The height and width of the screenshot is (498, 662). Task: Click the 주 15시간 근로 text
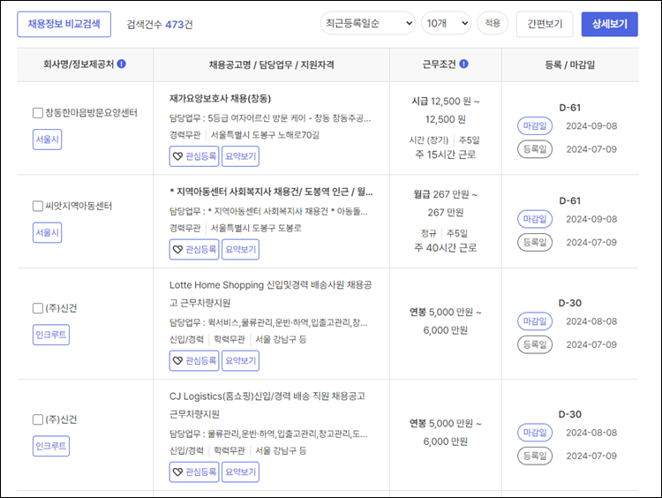coord(446,155)
